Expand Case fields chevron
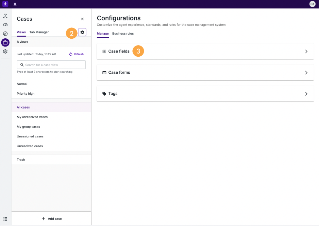Screen dimensions: 319x226 [306, 51]
